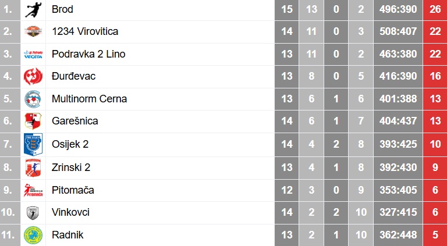Open the Pitomača team name link

[73, 190]
